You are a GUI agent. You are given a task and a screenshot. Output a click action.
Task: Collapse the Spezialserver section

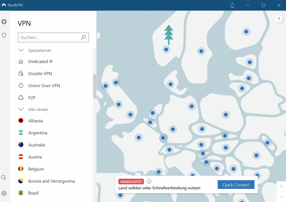click(x=21, y=50)
